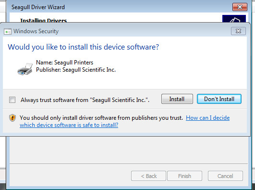Click the 'Name: Seagull Printers' text

tap(64, 63)
